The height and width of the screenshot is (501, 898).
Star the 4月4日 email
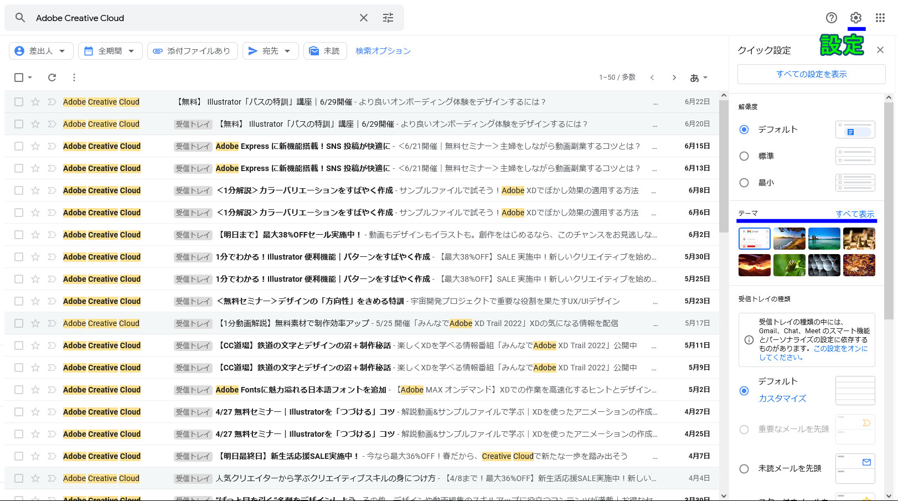pos(35,478)
